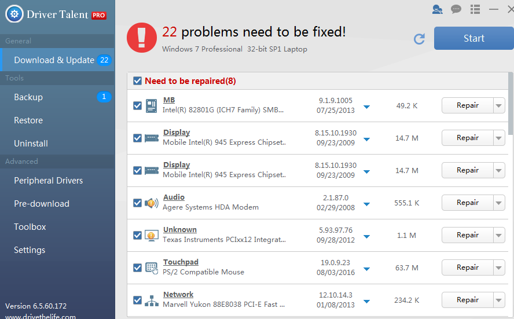The height and width of the screenshot is (319, 514).
Task: Uncheck the Touchpad PS/2 Mouse checkbox
Action: [x=137, y=268]
